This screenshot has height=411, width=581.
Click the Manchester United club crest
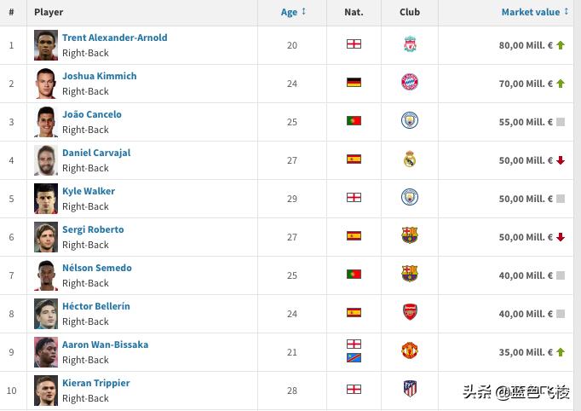pos(410,350)
